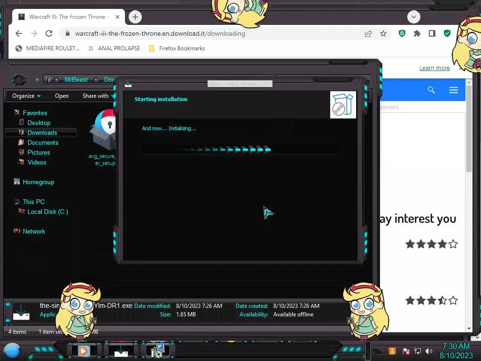Open a new Chrome tab
The image size is (481, 361).
pyautogui.click(x=135, y=17)
